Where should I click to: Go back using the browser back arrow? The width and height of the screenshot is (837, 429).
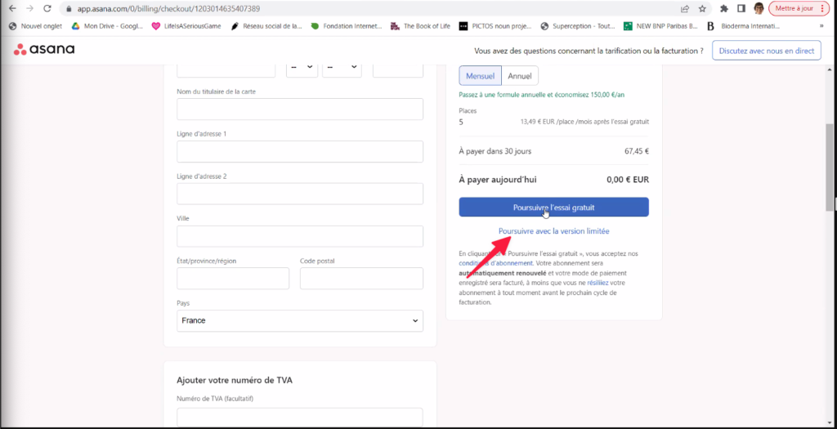11,8
